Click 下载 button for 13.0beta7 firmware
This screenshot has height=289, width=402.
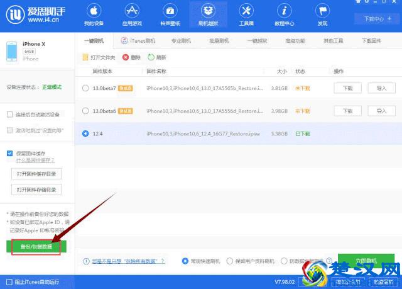(x=347, y=88)
